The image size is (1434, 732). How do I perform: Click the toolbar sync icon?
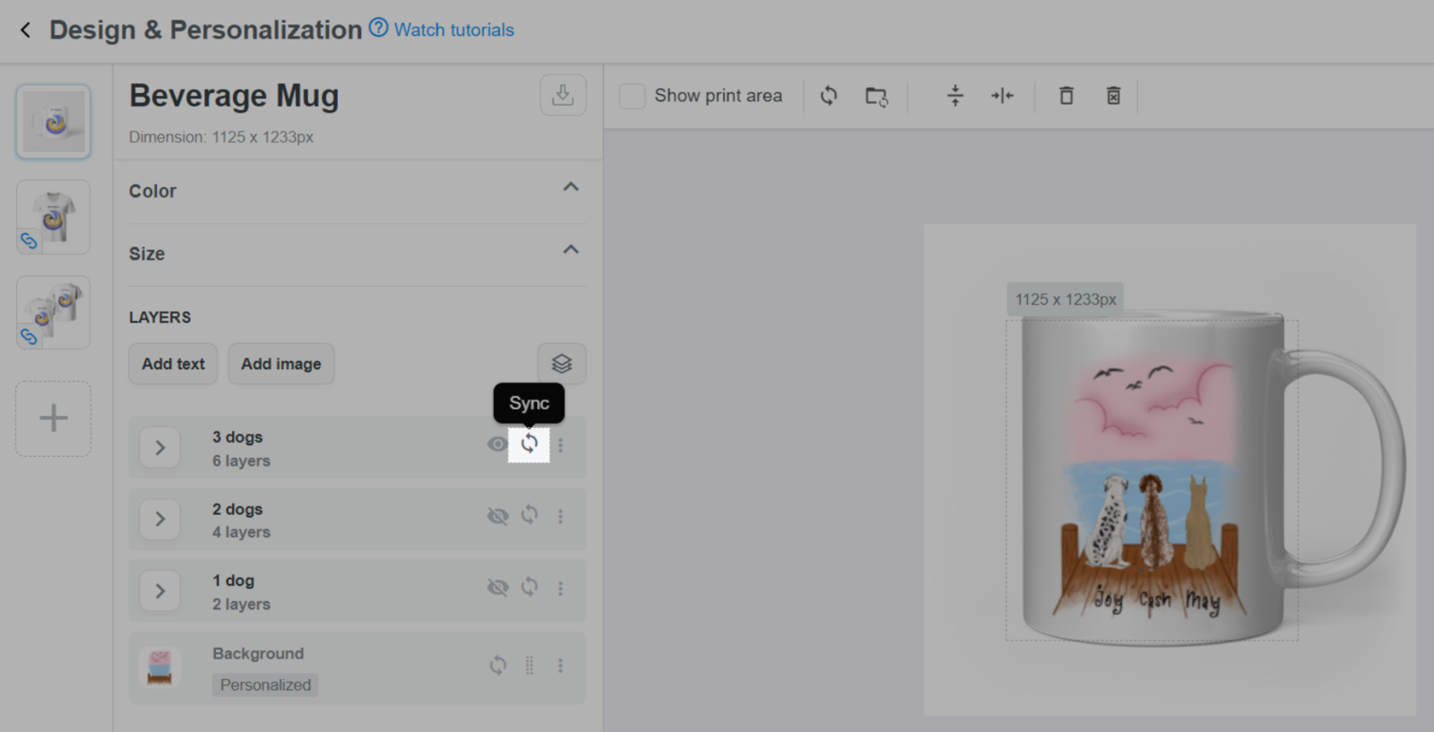point(829,96)
